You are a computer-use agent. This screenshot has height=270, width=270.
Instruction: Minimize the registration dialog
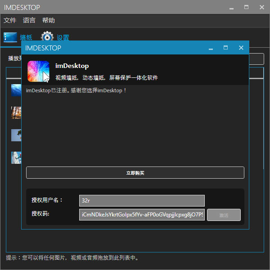pyautogui.click(x=211, y=48)
